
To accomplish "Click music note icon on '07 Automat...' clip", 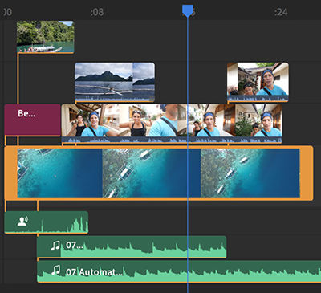I will tap(55, 271).
